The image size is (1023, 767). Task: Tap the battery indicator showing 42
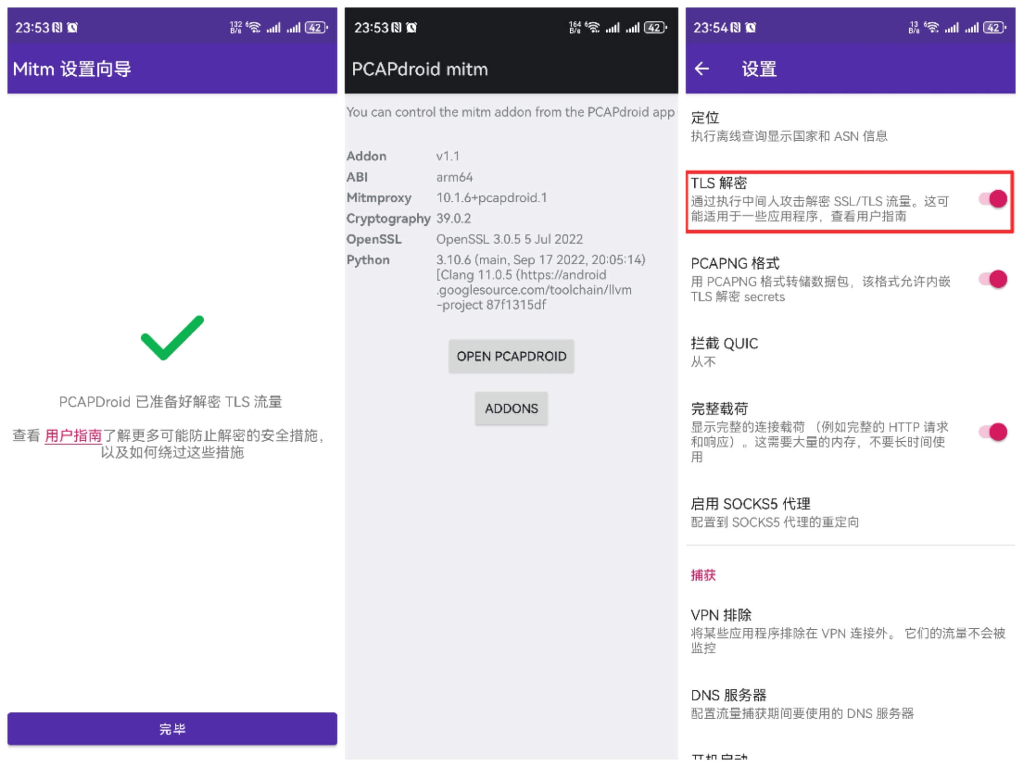[x=995, y=27]
